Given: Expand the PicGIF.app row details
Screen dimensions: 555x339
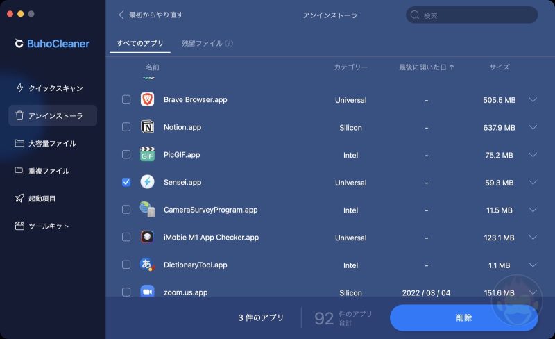Looking at the screenshot, I should [533, 155].
